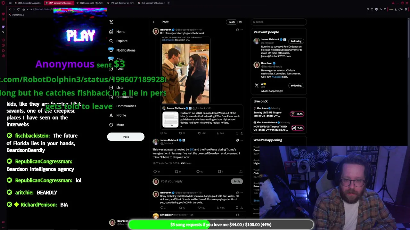Switch to Will Sommer on X tab
Screen dimensions: 410x230
(121, 3)
